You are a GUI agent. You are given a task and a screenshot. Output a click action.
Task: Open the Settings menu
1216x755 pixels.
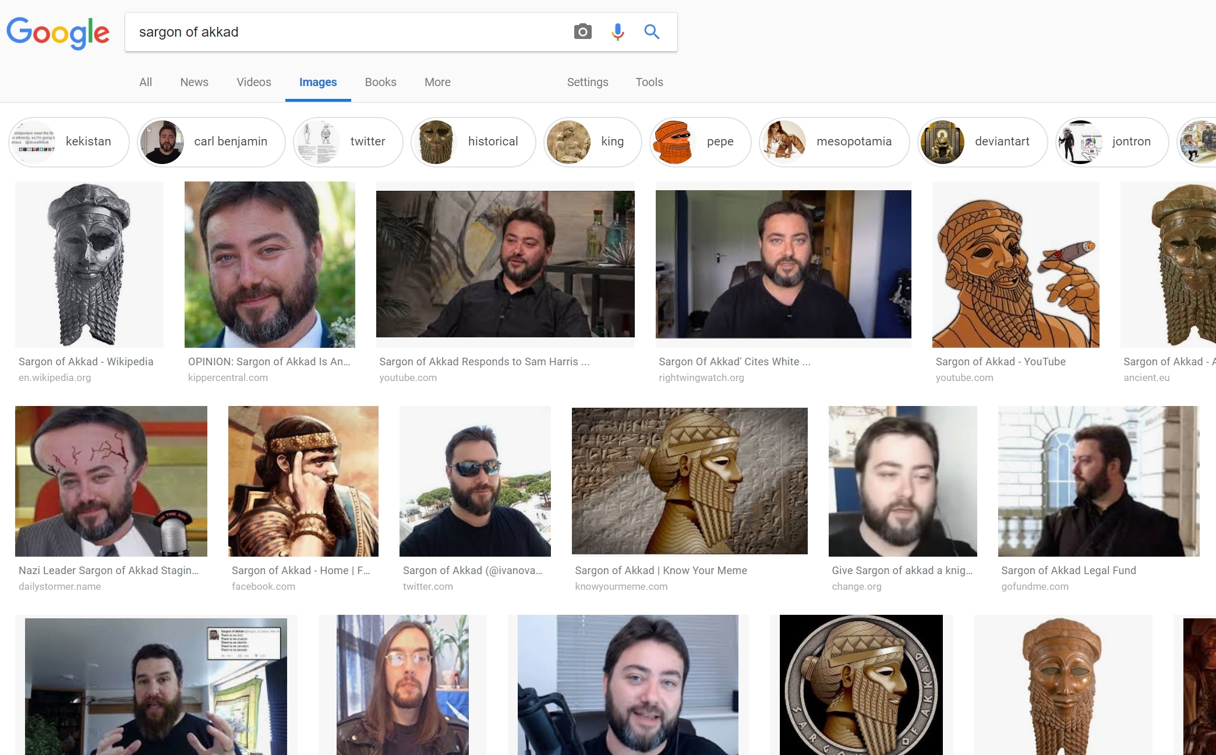tap(588, 82)
